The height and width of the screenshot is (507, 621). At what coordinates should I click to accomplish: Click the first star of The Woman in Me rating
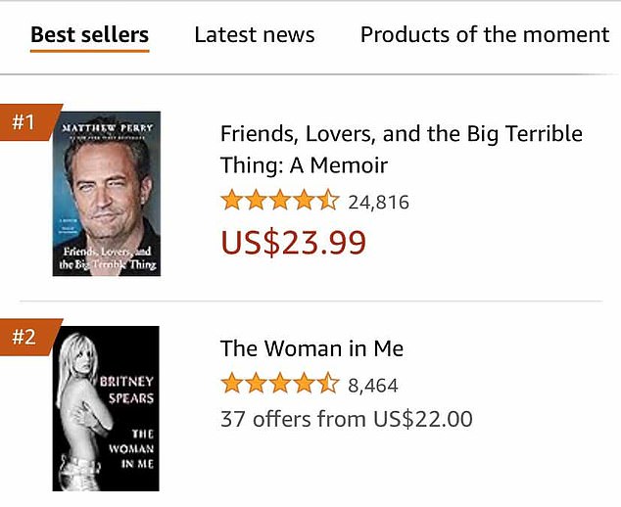click(232, 384)
